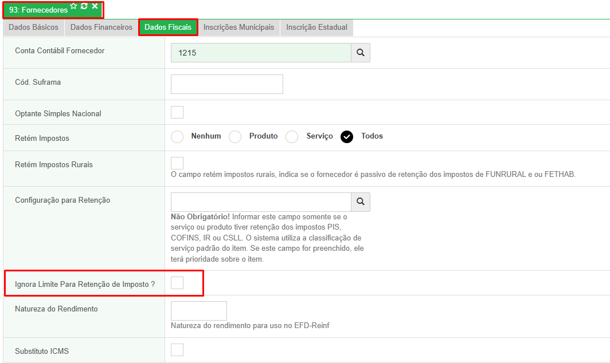Select Todos for Retém Impostos
The image size is (610, 363).
347,137
